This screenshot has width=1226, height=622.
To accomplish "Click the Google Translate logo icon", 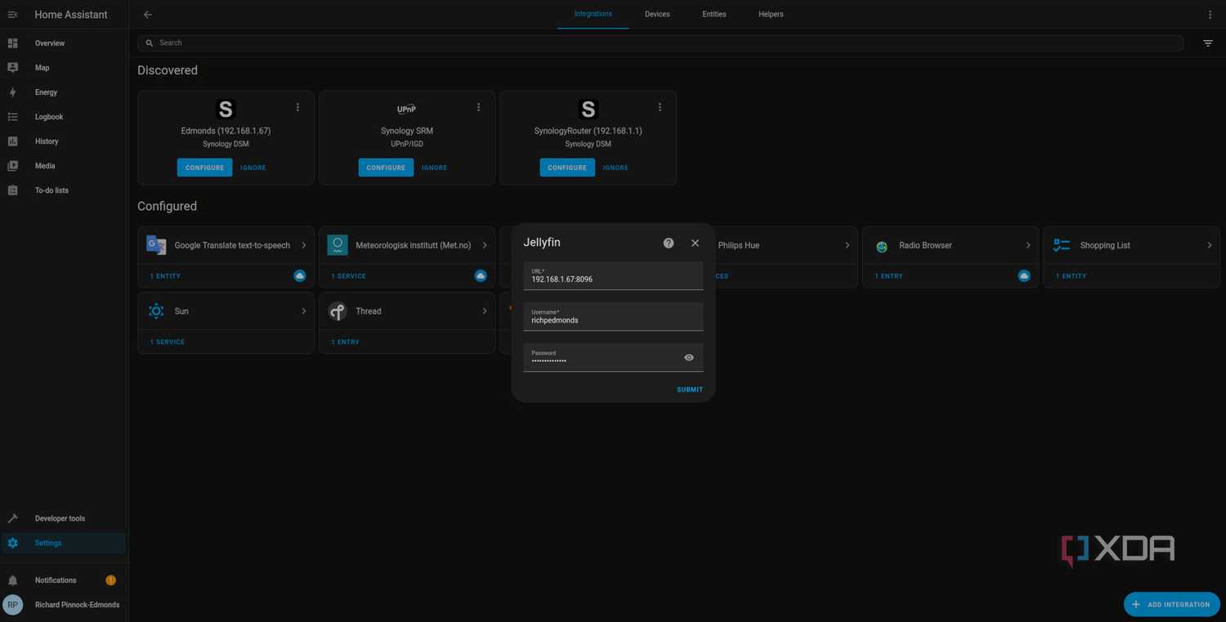I will click(x=156, y=244).
